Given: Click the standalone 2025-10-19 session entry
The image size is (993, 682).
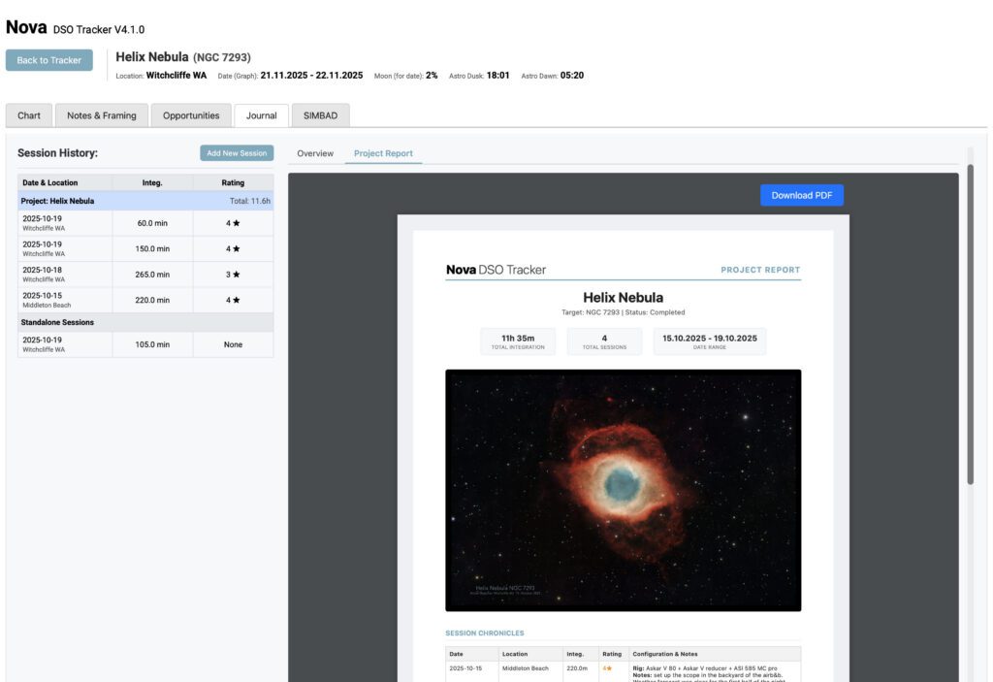Looking at the screenshot, I should click(x=97, y=343).
